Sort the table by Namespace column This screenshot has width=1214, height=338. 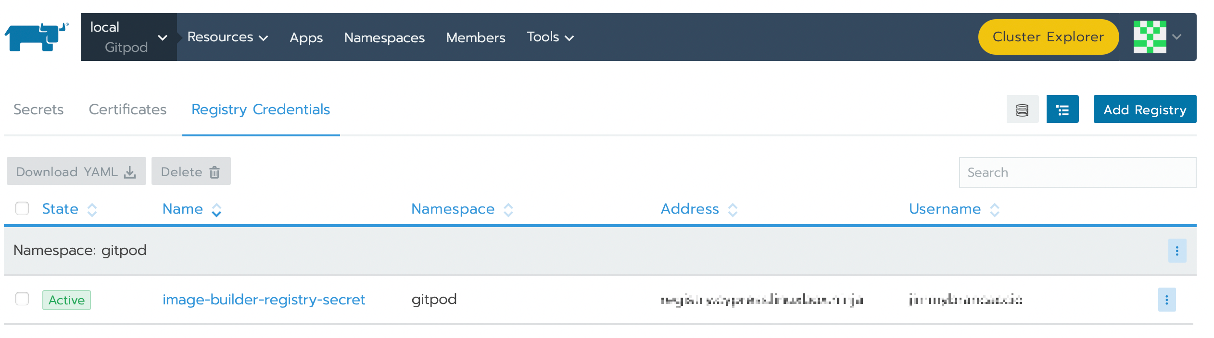click(462, 209)
